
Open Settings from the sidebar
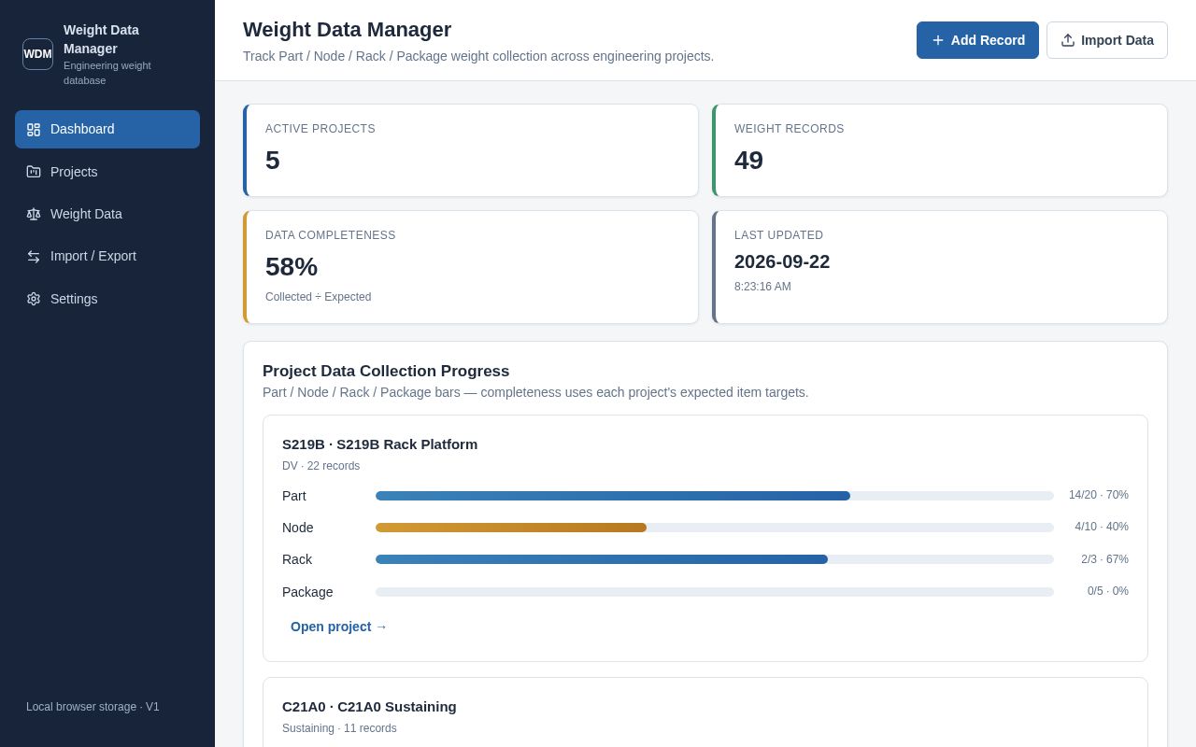click(x=107, y=299)
